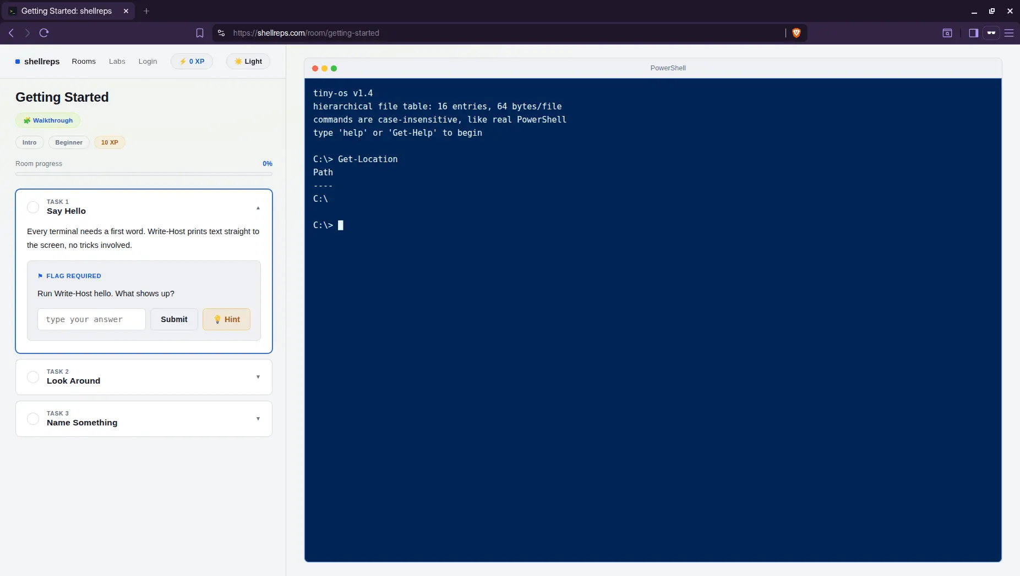
Task: Open the Rooms nav item
Action: click(x=84, y=62)
